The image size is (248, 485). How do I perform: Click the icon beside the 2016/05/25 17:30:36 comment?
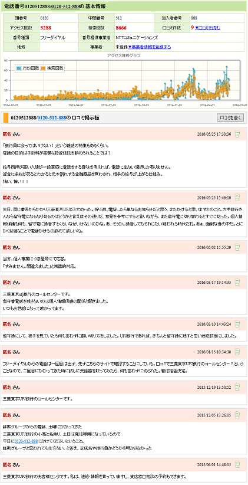(x=237, y=134)
